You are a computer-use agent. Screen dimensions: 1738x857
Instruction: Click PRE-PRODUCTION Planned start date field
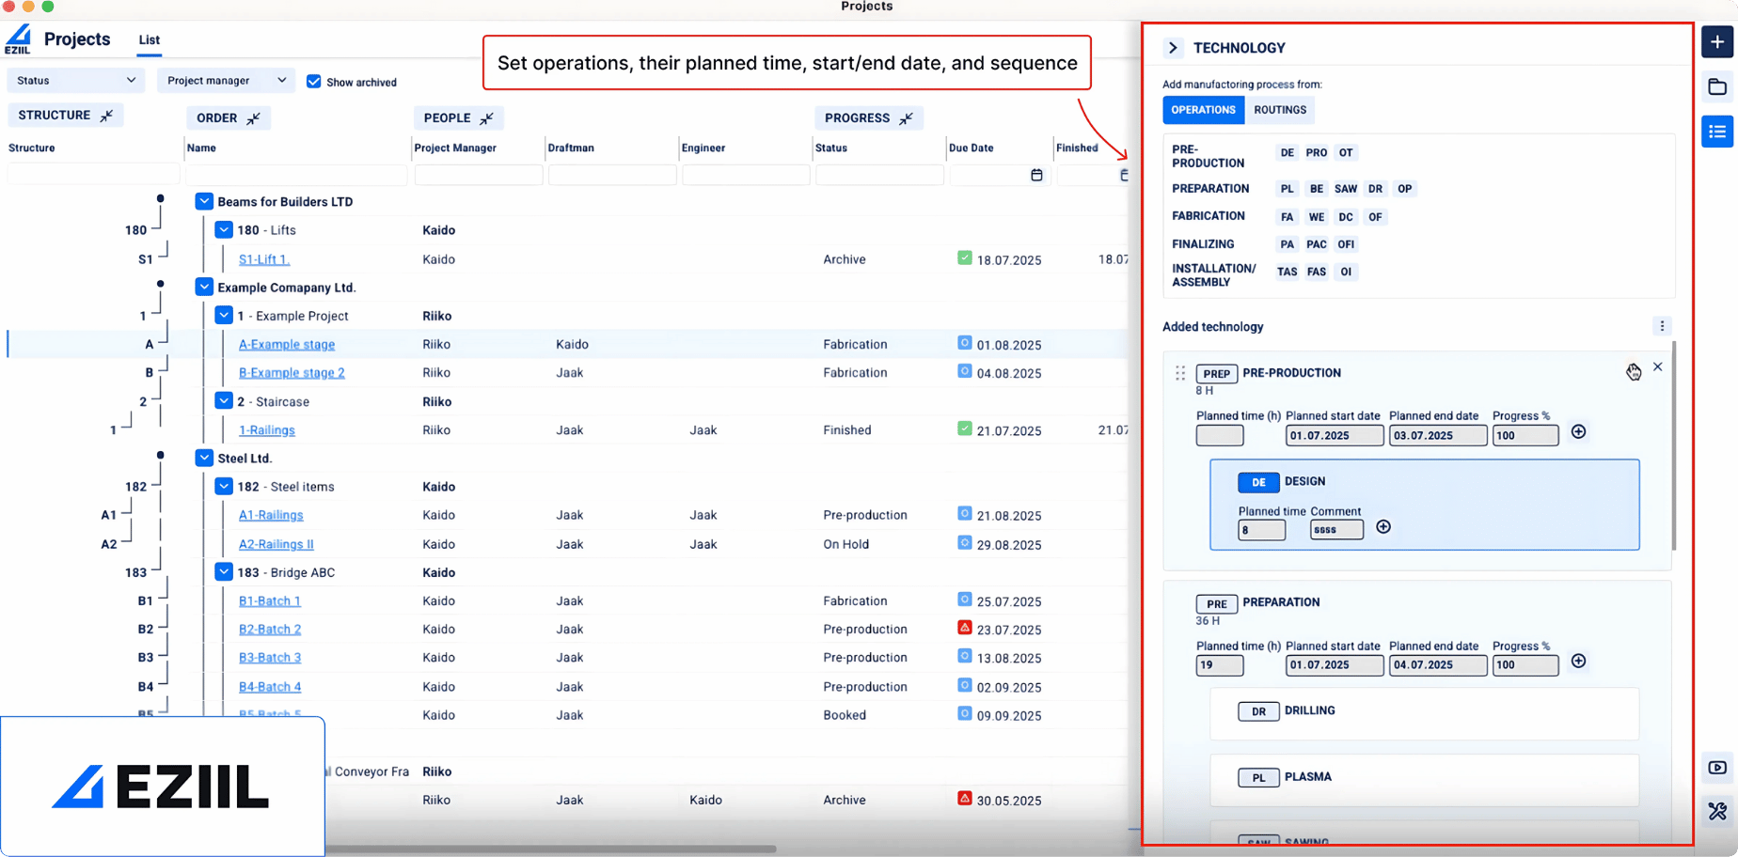[1335, 436]
